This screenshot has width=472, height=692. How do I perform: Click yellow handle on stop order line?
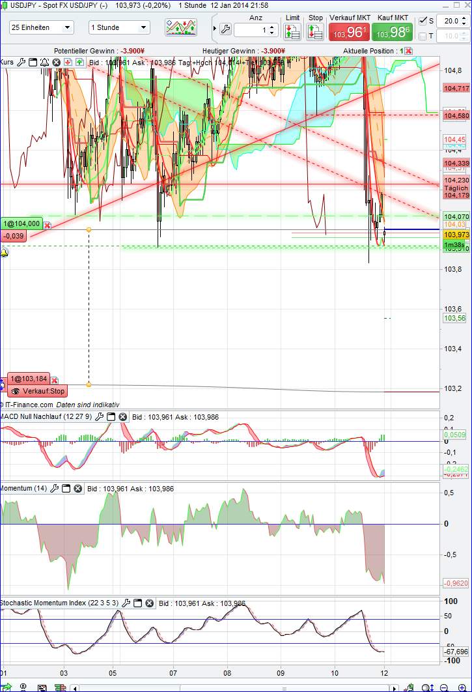[89, 385]
